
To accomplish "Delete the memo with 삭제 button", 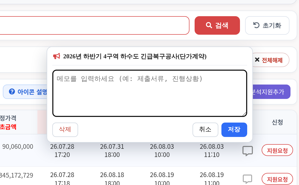I will pyautogui.click(x=65, y=130).
